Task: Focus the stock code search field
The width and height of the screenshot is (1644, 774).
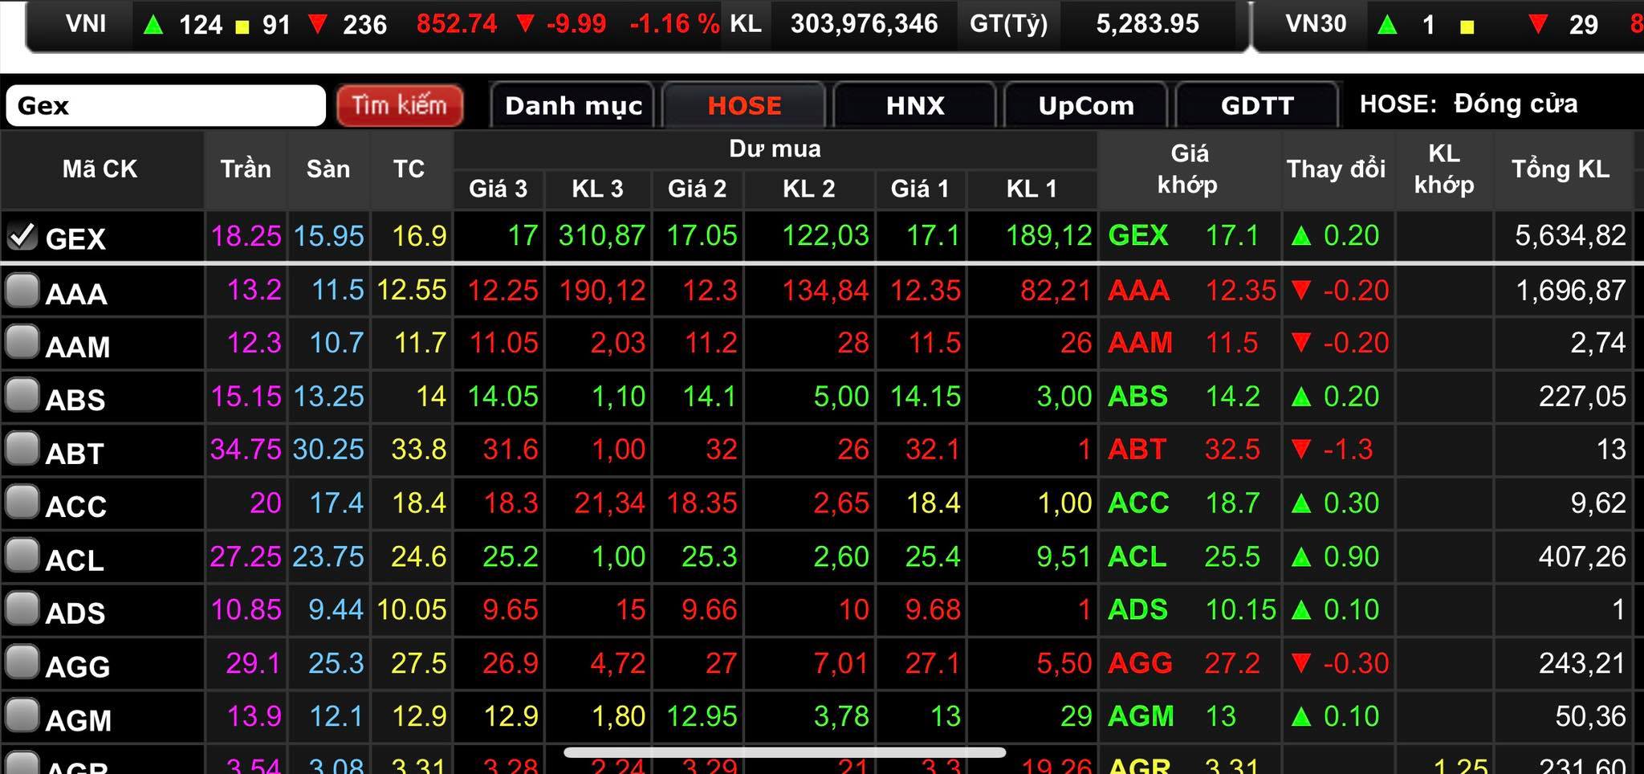Action: click(x=165, y=105)
